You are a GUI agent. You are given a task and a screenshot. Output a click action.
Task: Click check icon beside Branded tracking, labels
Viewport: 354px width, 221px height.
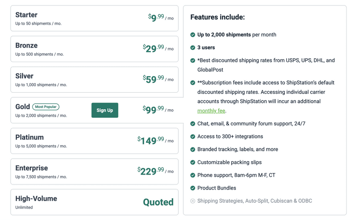(x=193, y=150)
